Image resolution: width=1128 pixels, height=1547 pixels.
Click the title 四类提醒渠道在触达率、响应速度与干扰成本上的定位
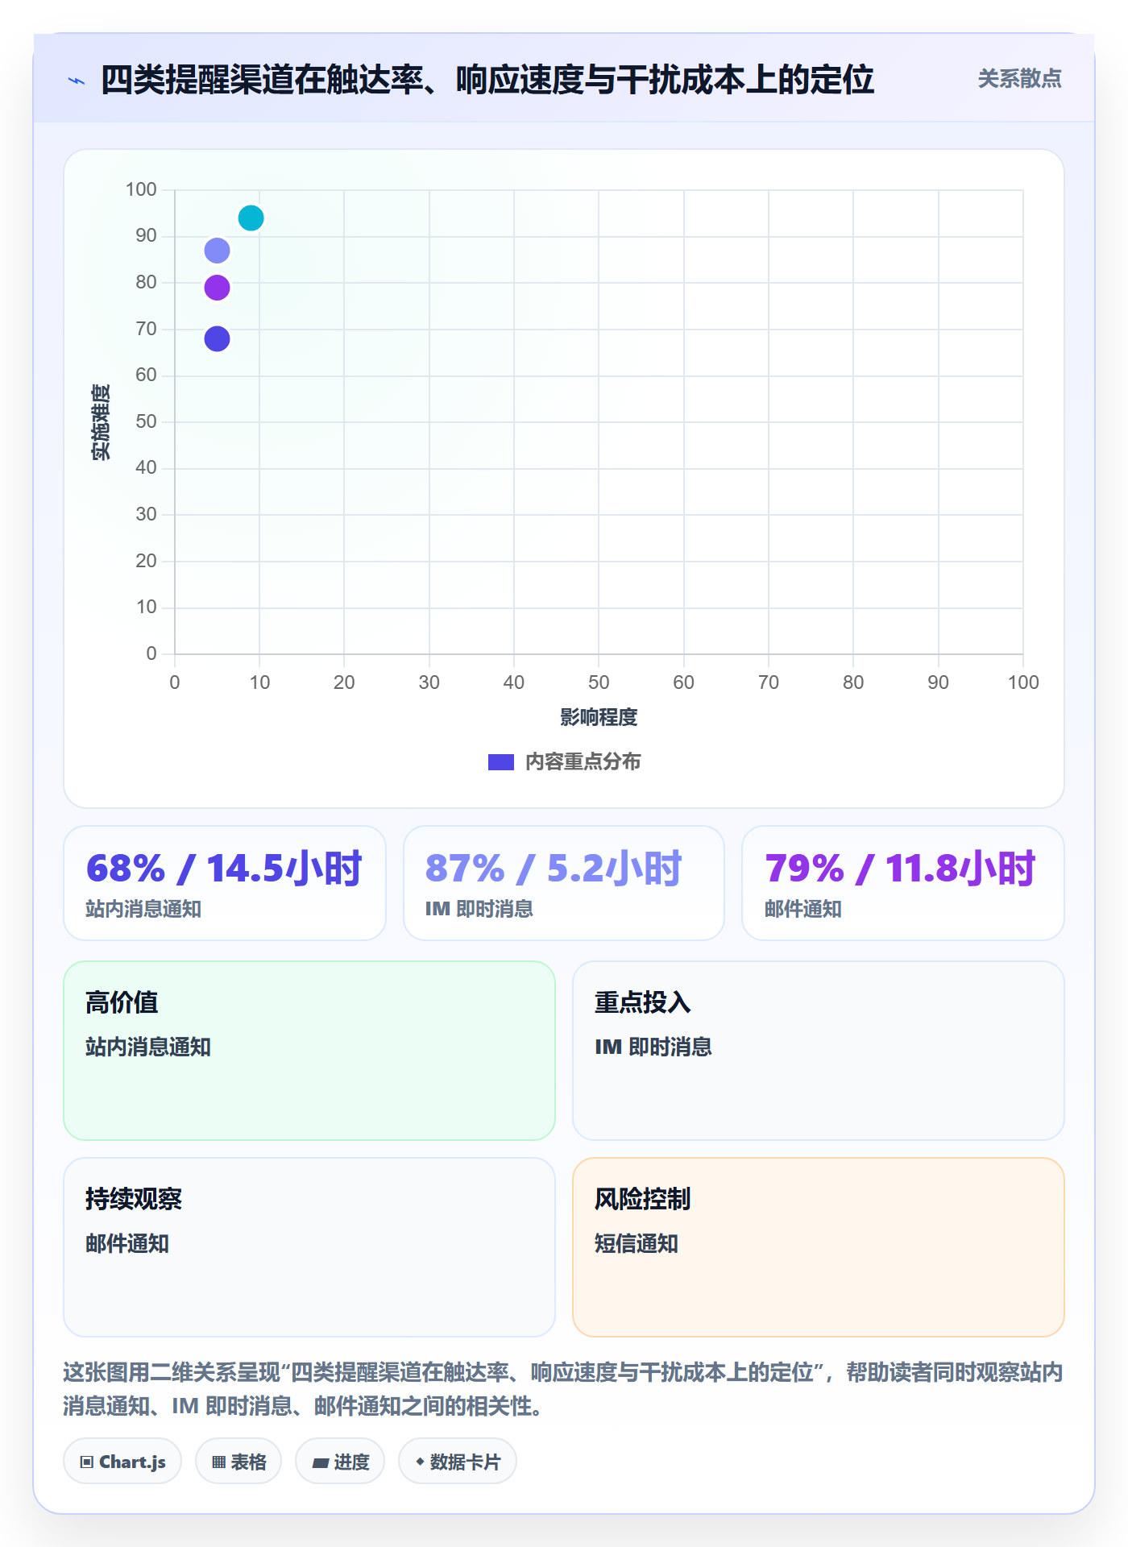point(487,81)
